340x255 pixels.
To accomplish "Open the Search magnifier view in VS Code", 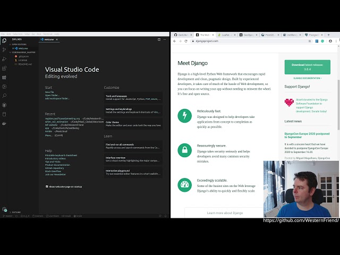I will point(4,96).
